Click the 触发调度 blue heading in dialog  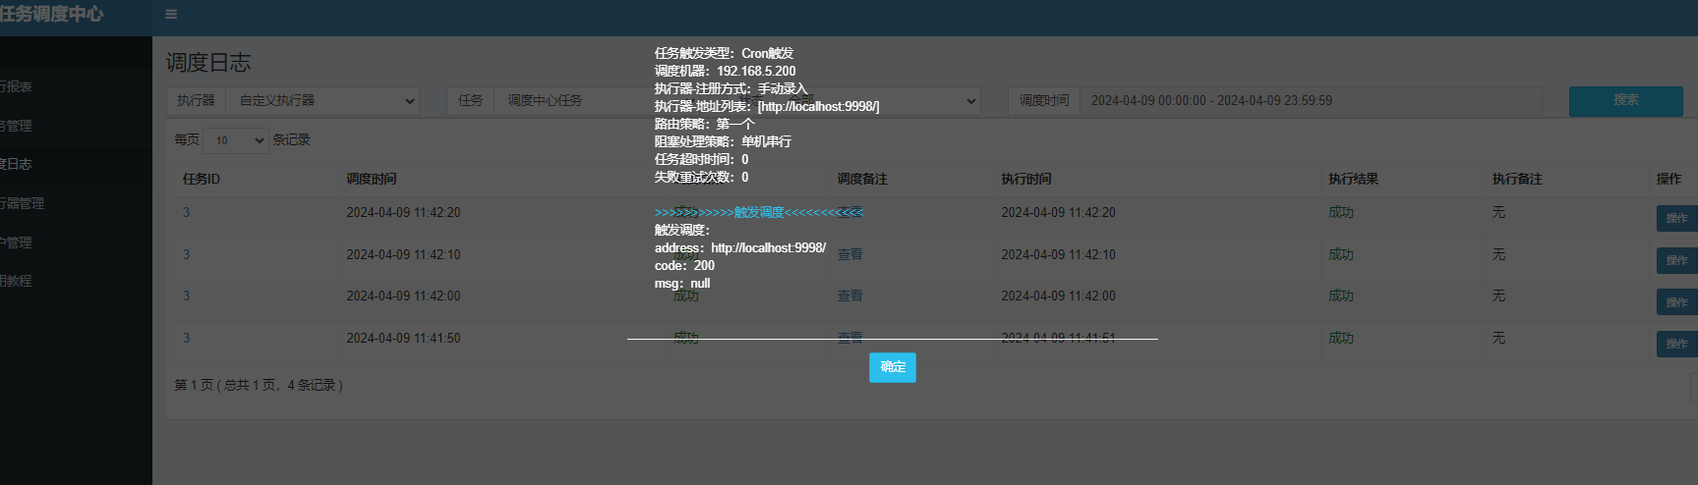[x=759, y=212]
